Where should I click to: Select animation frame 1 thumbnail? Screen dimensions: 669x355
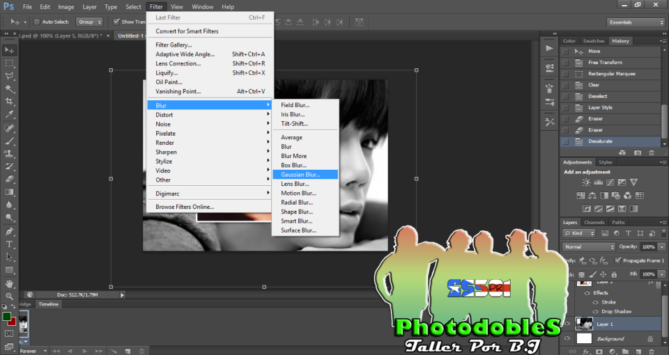tap(24, 325)
